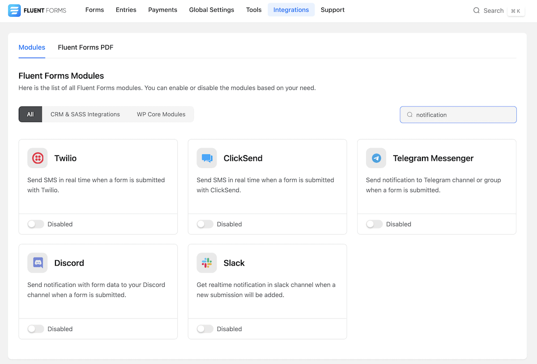Toggle the Slack module on
This screenshot has width=537, height=364.
[205, 329]
